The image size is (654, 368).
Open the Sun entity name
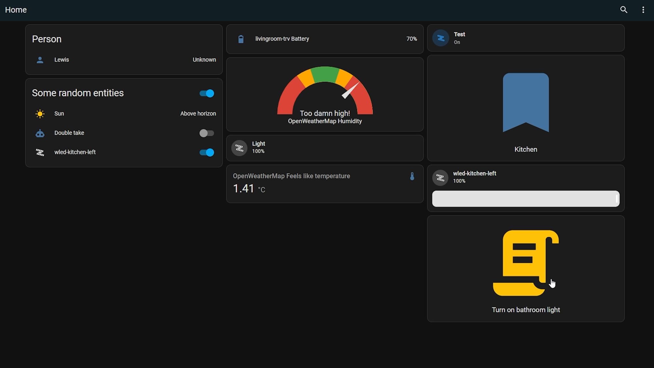point(59,114)
